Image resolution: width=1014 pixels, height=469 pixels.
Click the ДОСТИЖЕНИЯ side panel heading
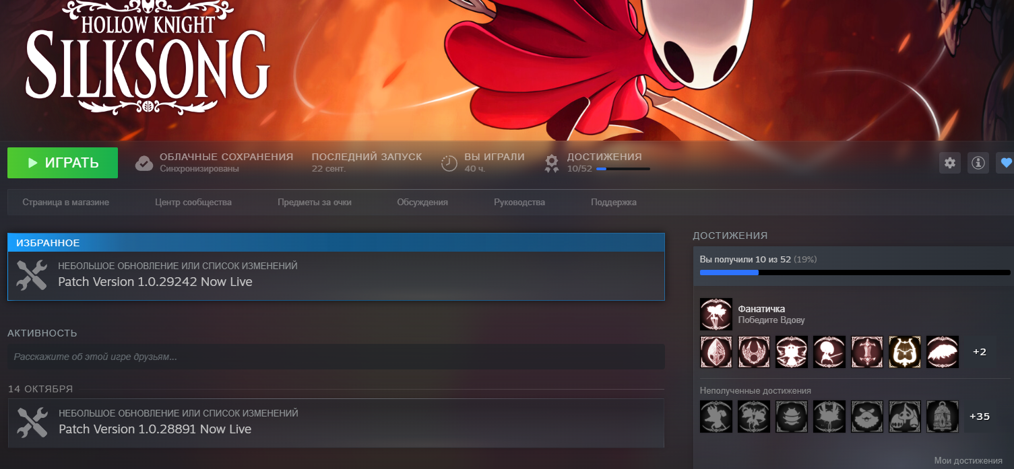pos(730,236)
